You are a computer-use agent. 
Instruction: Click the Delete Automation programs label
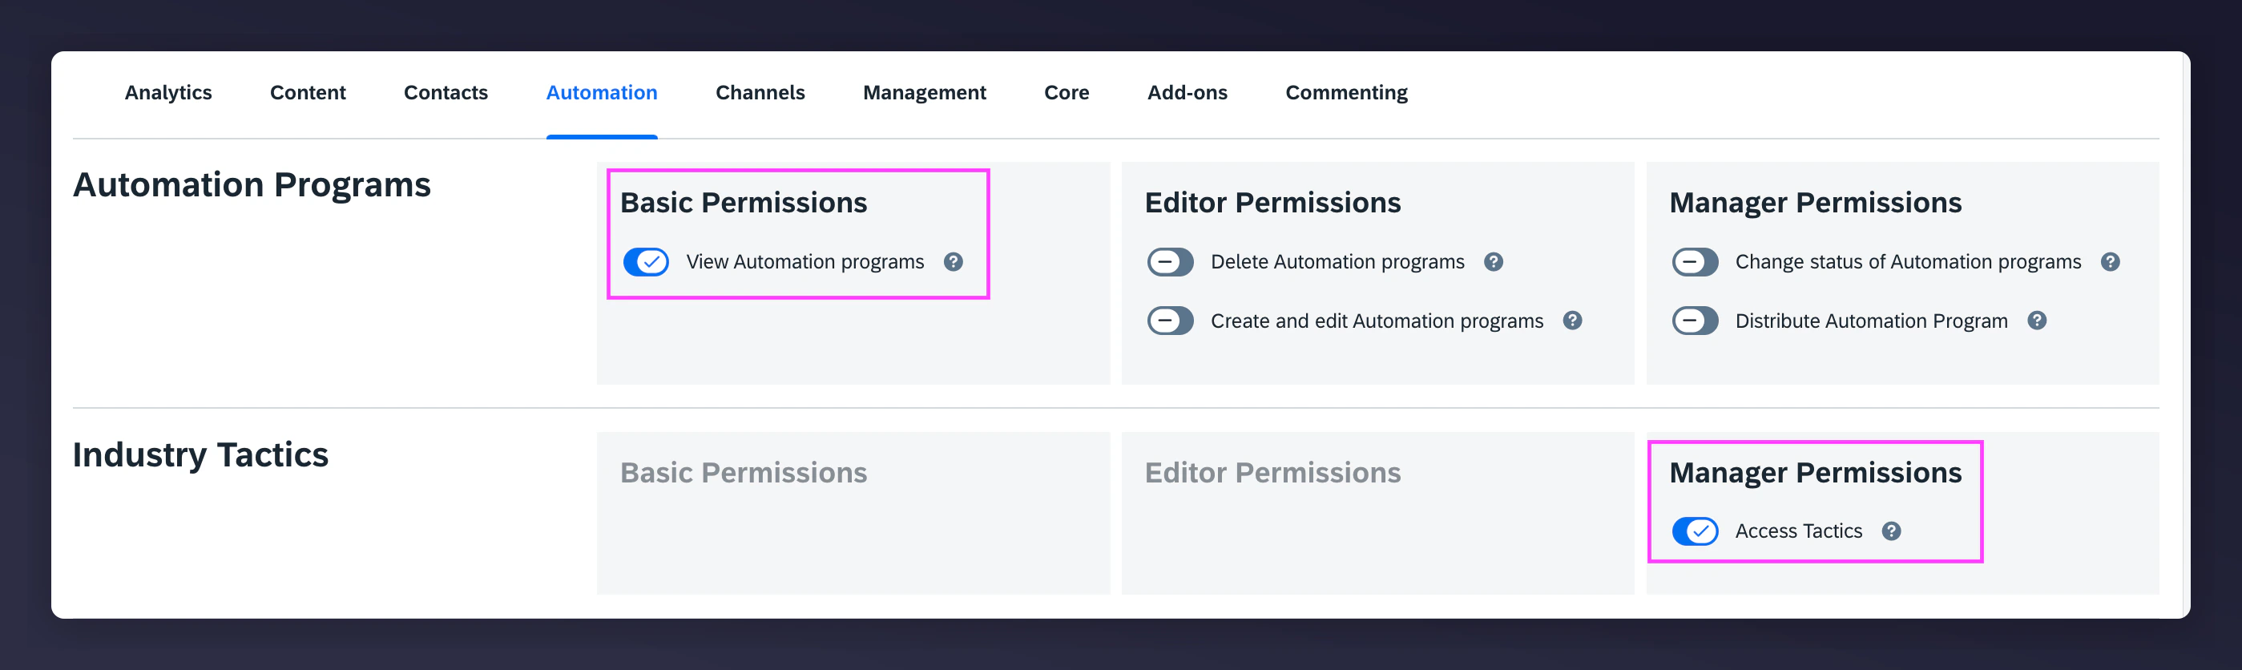1337,262
